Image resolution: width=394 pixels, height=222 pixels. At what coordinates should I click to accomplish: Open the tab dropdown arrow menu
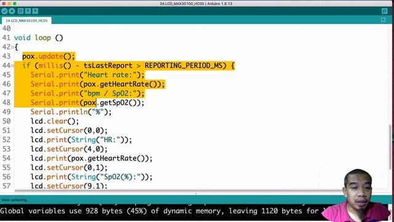tap(383, 20)
